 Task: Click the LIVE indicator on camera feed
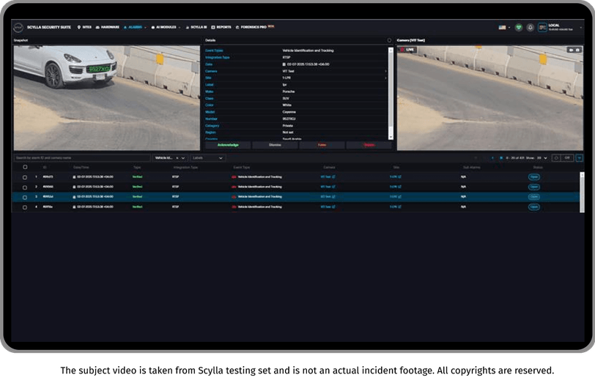(x=407, y=50)
